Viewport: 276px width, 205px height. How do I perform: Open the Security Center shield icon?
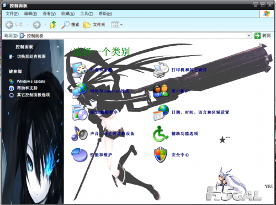click(161, 155)
